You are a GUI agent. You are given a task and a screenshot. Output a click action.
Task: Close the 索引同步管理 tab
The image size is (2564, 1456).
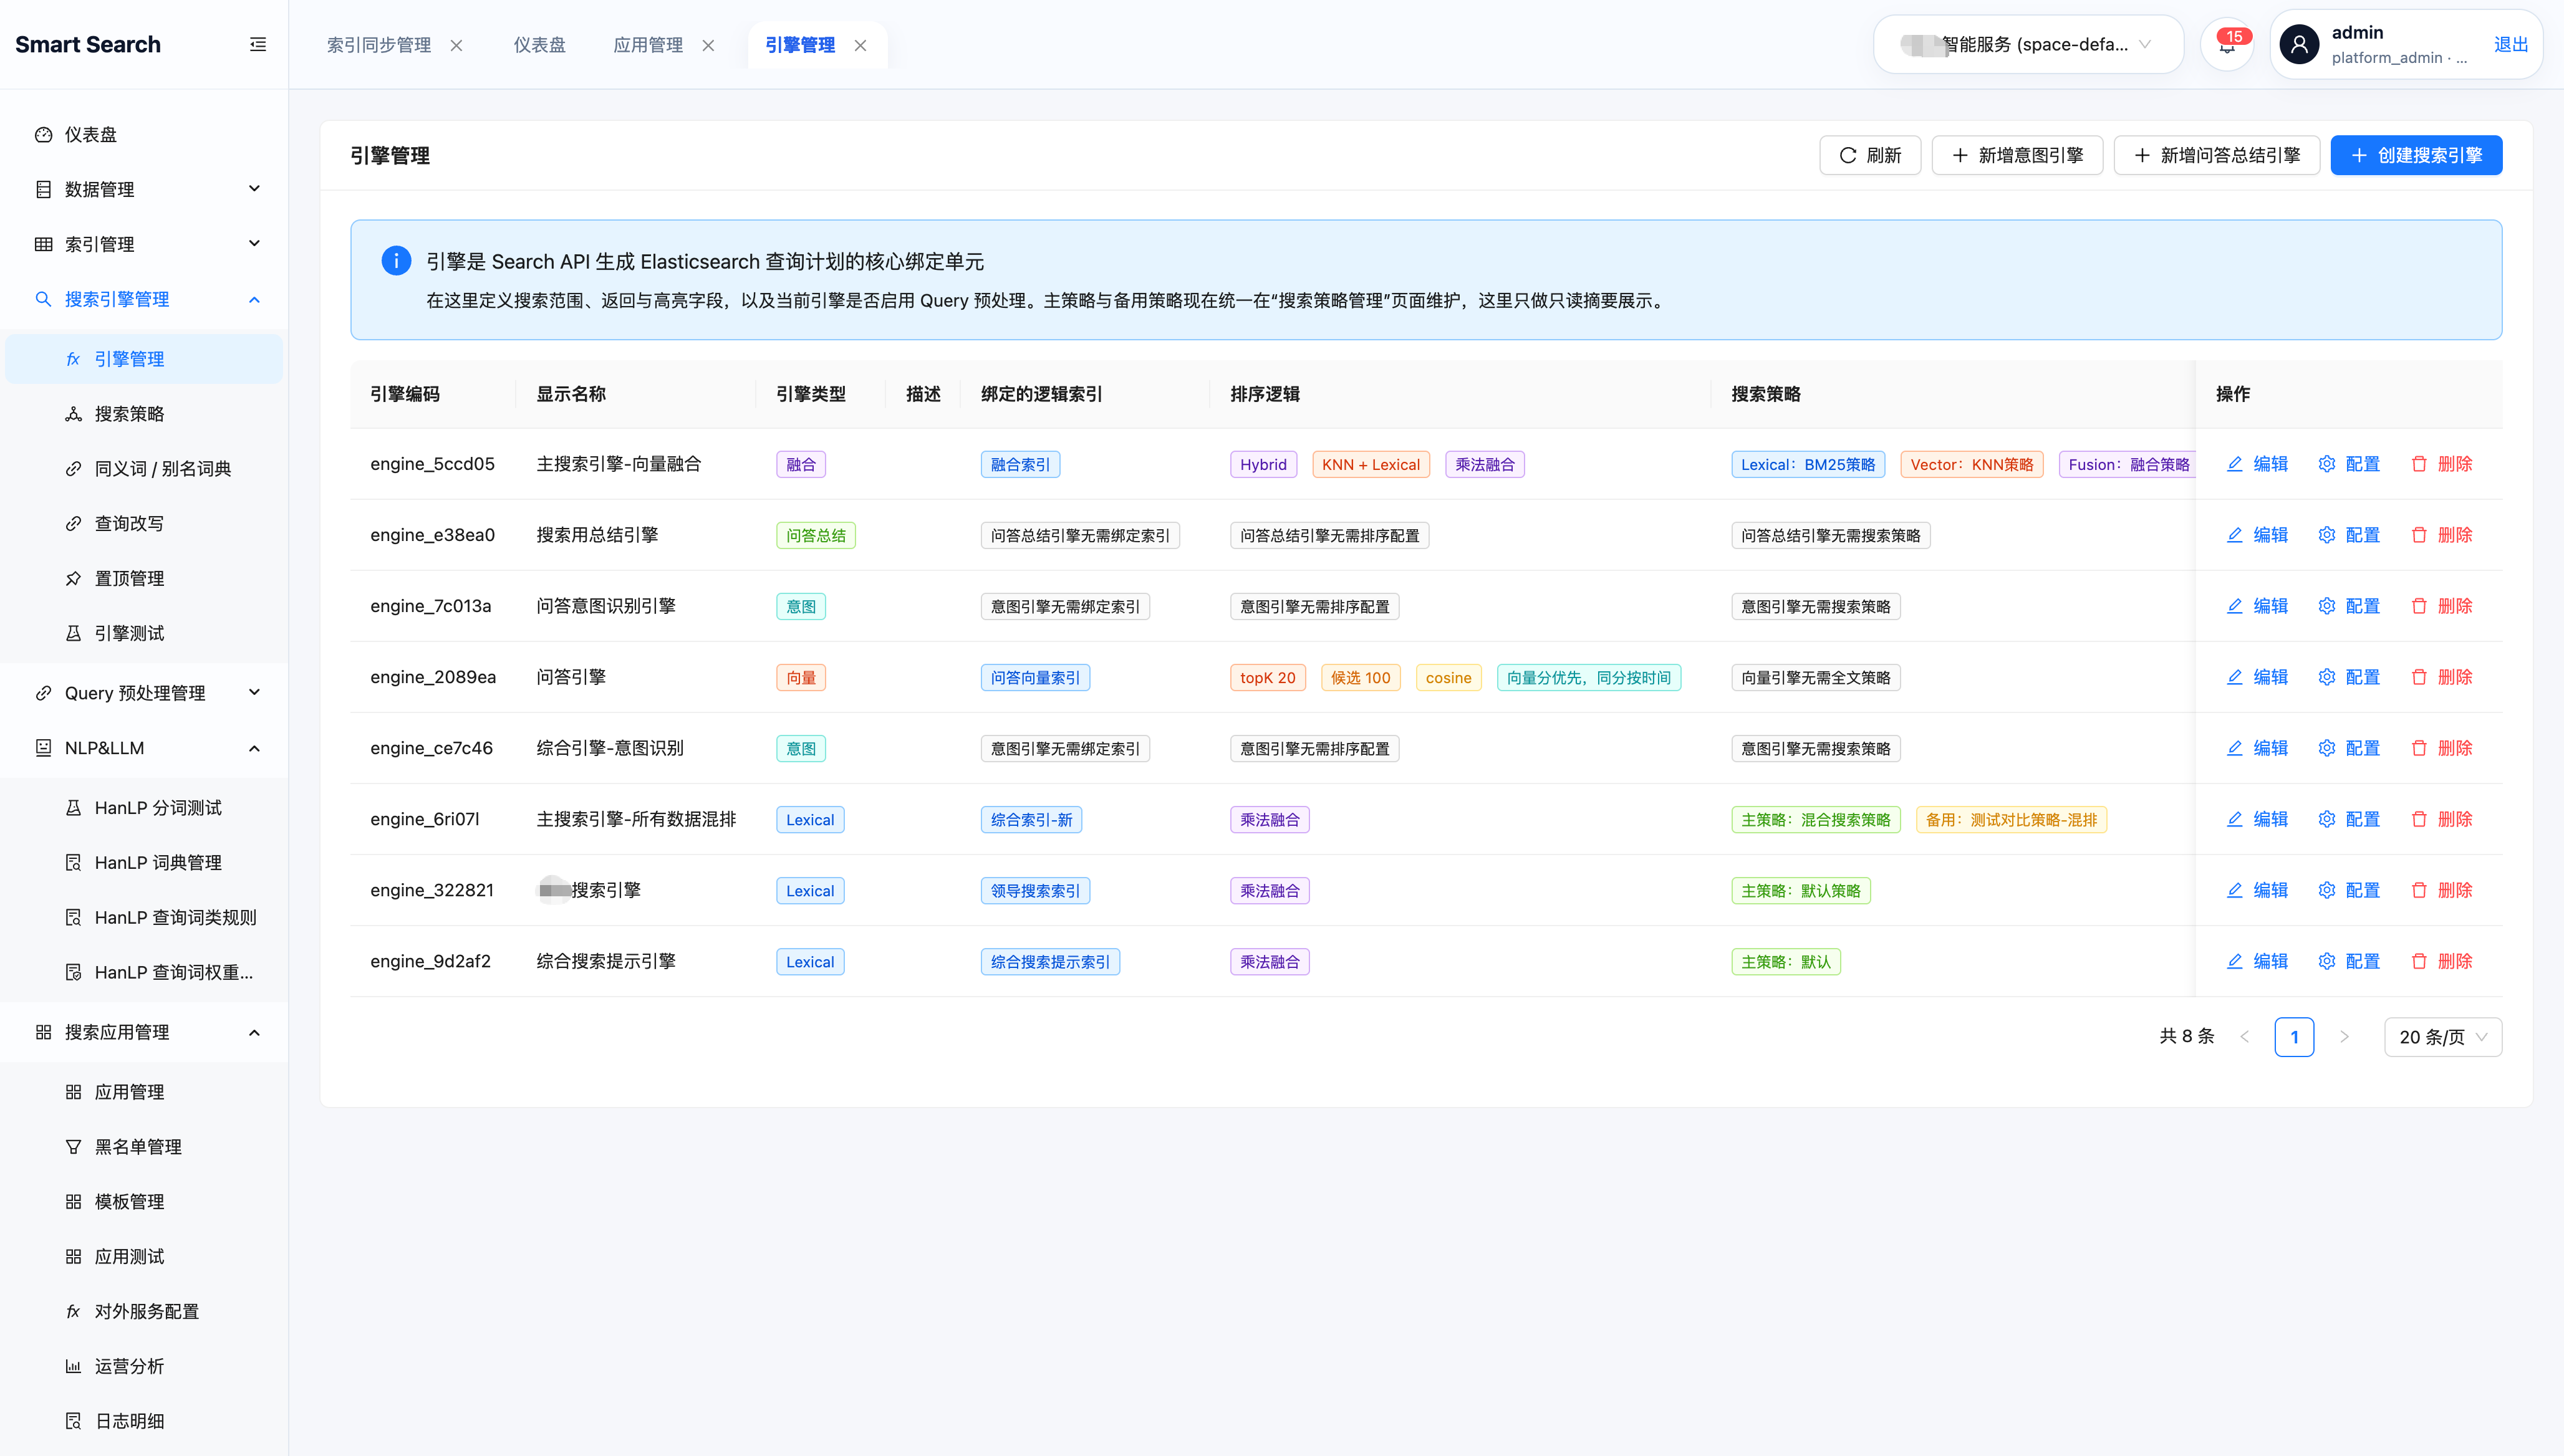tap(456, 45)
